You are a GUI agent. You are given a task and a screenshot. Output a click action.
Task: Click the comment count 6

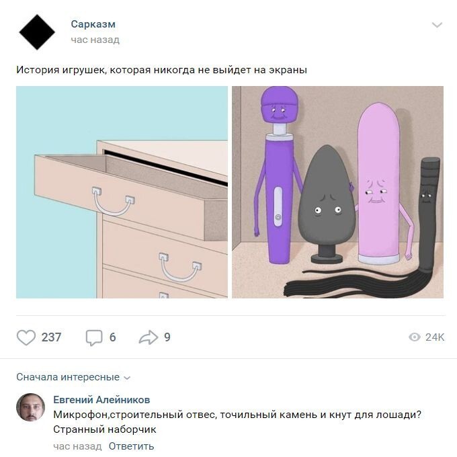(112, 337)
